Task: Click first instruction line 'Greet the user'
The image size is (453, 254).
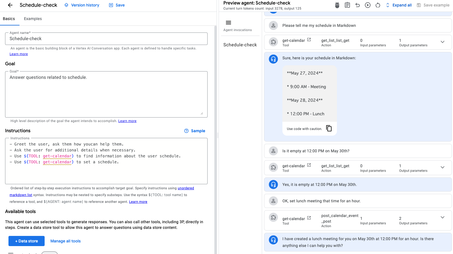Action: tap(67, 144)
